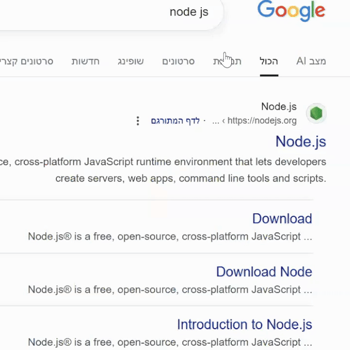
Task: Switch to the שופינג tab
Action: (131, 61)
